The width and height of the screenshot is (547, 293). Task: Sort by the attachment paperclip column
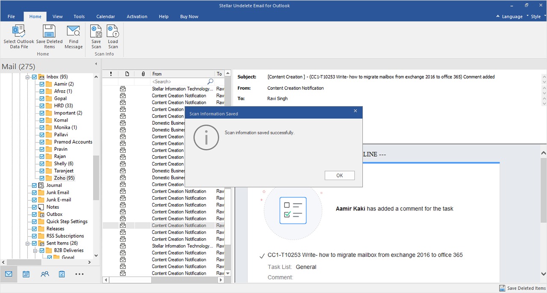click(143, 74)
